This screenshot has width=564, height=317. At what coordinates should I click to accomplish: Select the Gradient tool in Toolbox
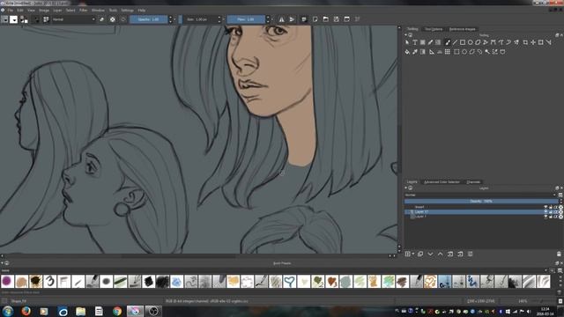click(x=423, y=52)
